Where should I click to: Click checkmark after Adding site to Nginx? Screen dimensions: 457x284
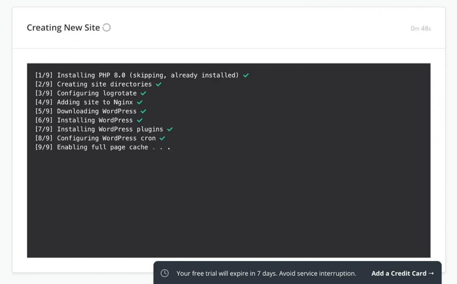point(140,102)
